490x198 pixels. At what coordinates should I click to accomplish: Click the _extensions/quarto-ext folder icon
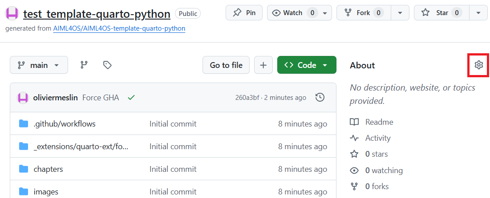click(24, 146)
